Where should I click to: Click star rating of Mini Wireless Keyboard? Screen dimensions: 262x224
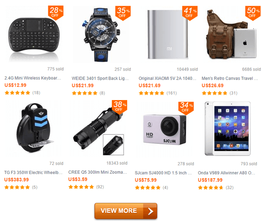[x=17, y=93]
